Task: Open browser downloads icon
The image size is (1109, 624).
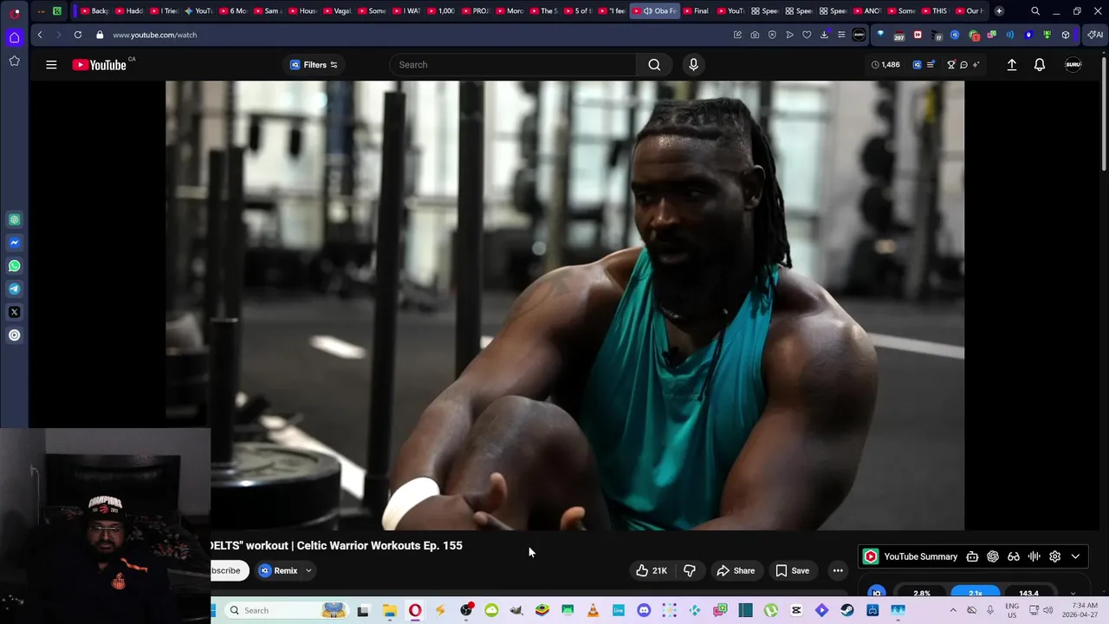Action: 824,35
